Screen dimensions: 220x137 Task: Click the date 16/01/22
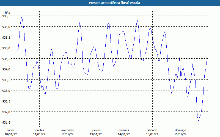point(180,134)
